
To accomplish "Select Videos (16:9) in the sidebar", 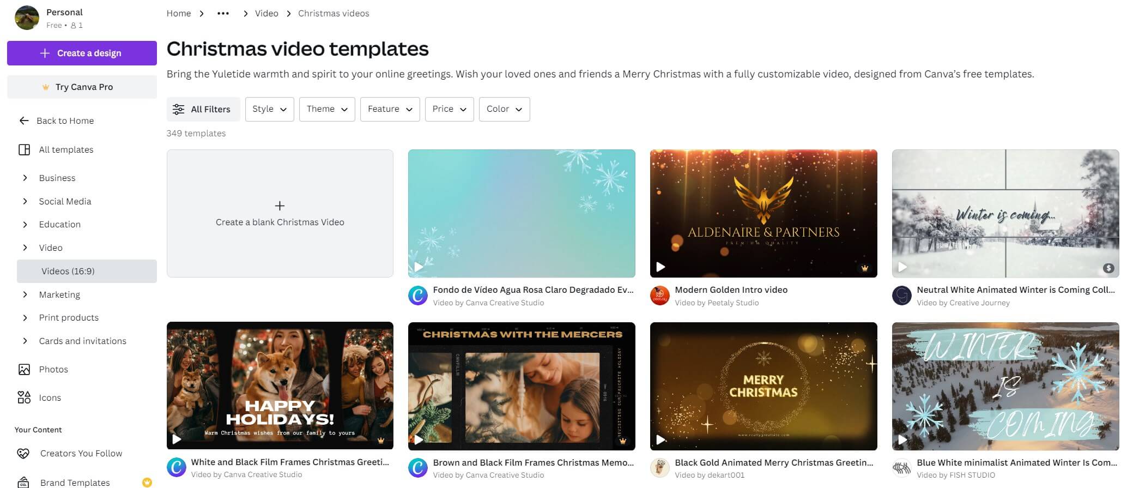I will pos(87,271).
